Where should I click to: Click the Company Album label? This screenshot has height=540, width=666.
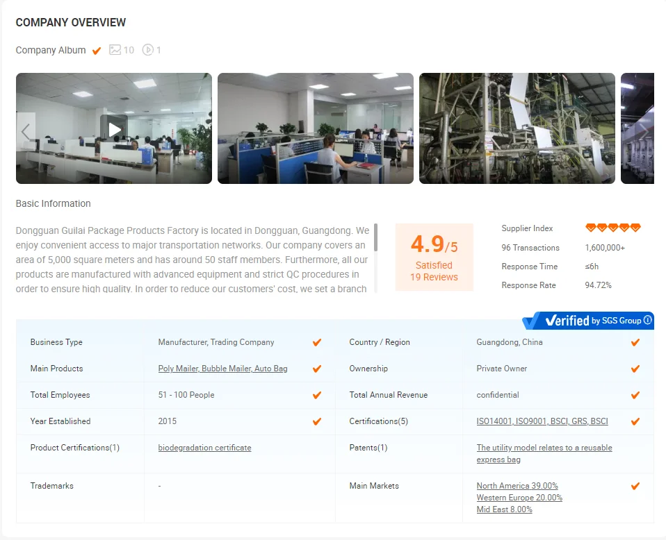51,50
